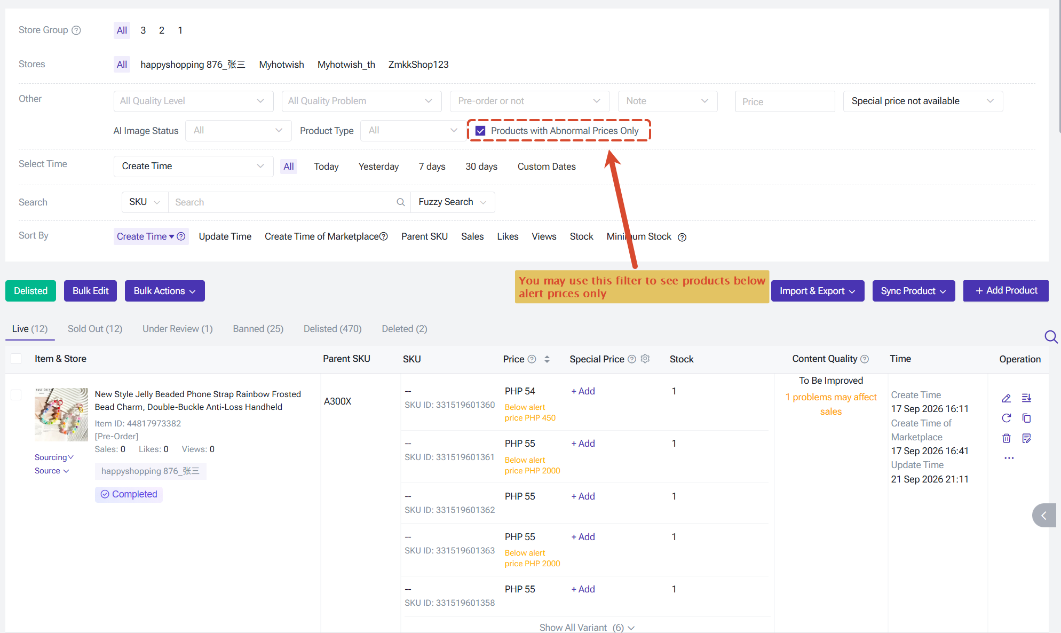This screenshot has height=633, width=1061.
Task: Select the checkbox for the Jelly Beaded product
Action: 16,395
